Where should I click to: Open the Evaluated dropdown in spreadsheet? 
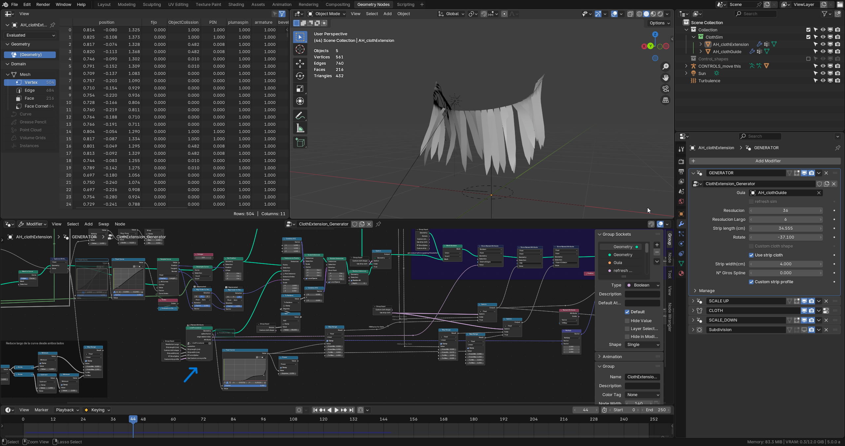click(x=30, y=35)
